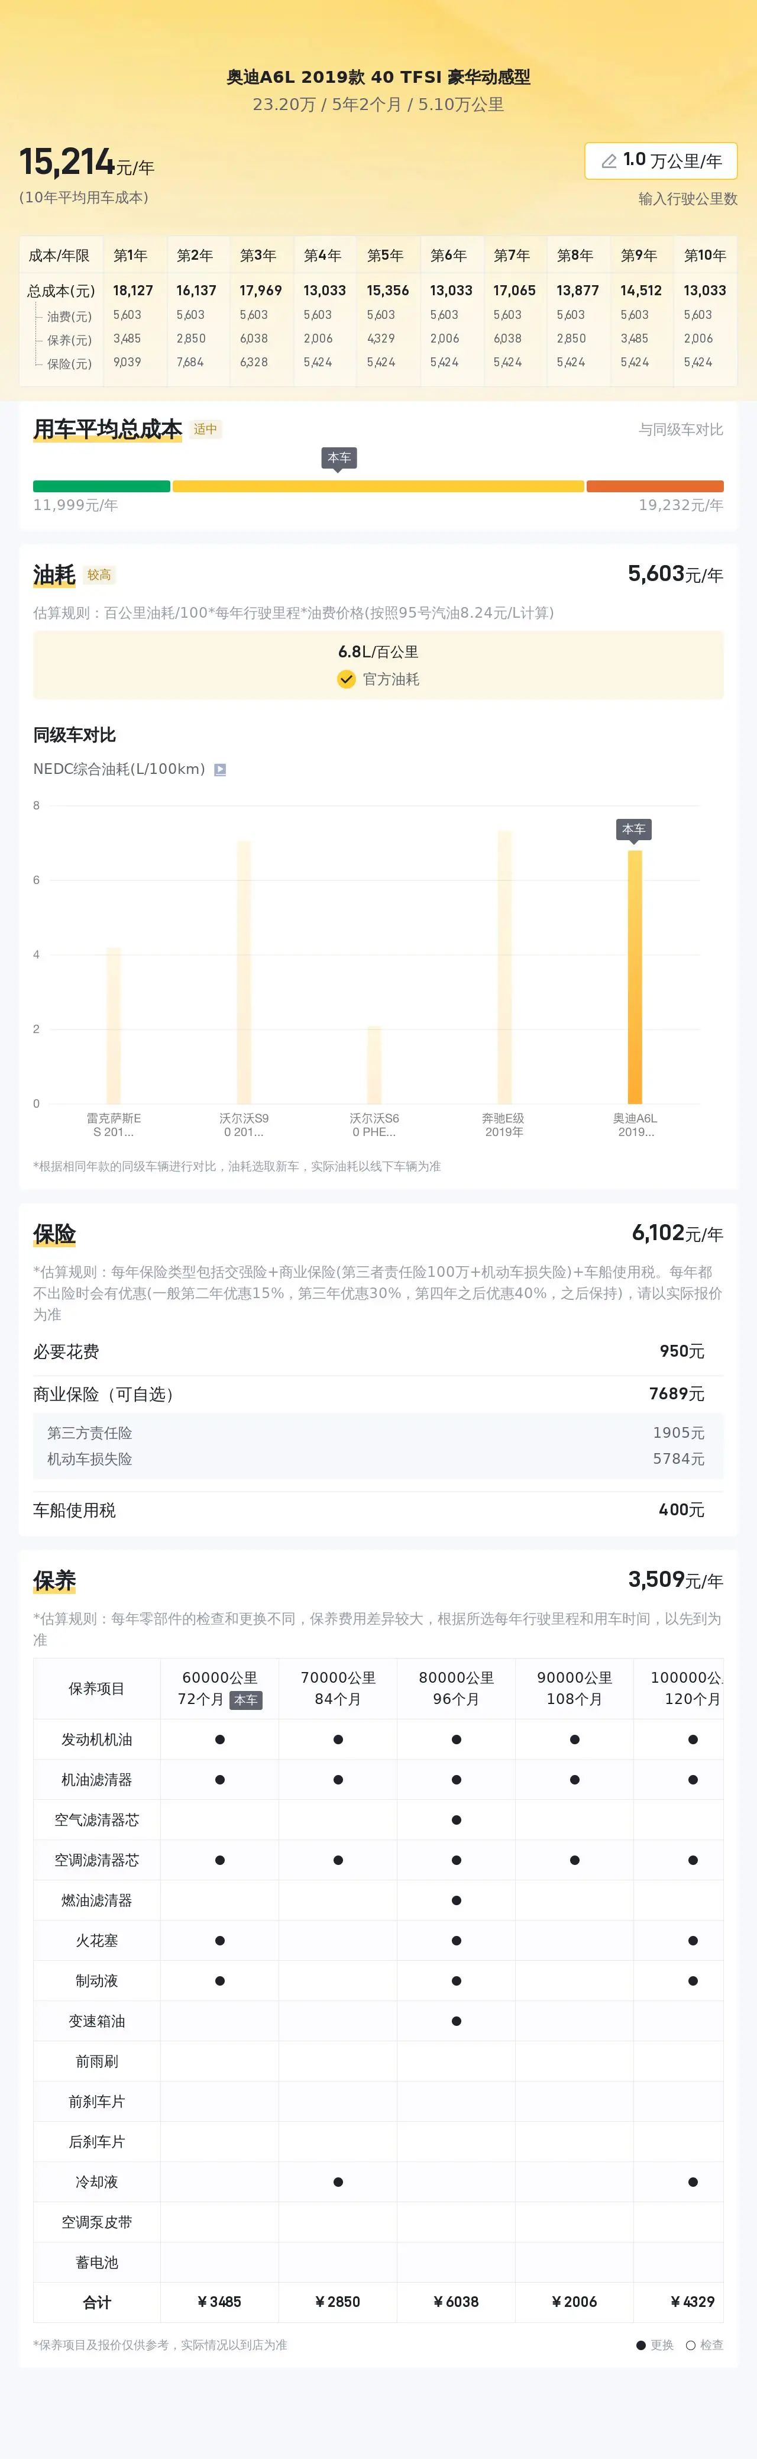This screenshot has width=757, height=2459.
Task: Click the edit pencil icon beside 1.0万公里/年
Action: click(608, 162)
